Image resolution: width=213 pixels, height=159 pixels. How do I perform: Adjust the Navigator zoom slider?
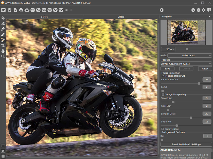coord(187,49)
